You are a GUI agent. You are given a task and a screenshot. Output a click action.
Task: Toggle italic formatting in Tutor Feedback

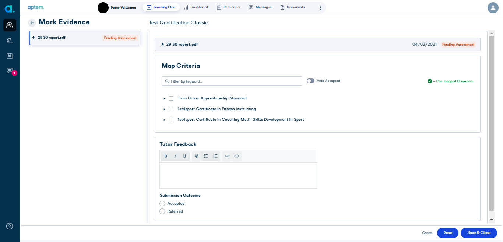[175, 156]
